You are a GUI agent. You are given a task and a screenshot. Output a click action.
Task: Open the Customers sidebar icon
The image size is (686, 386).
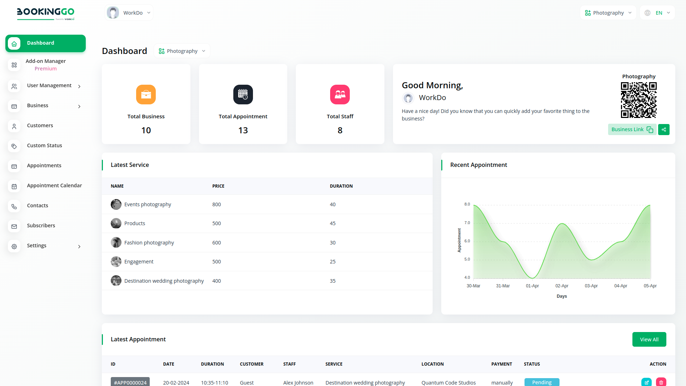tap(14, 126)
